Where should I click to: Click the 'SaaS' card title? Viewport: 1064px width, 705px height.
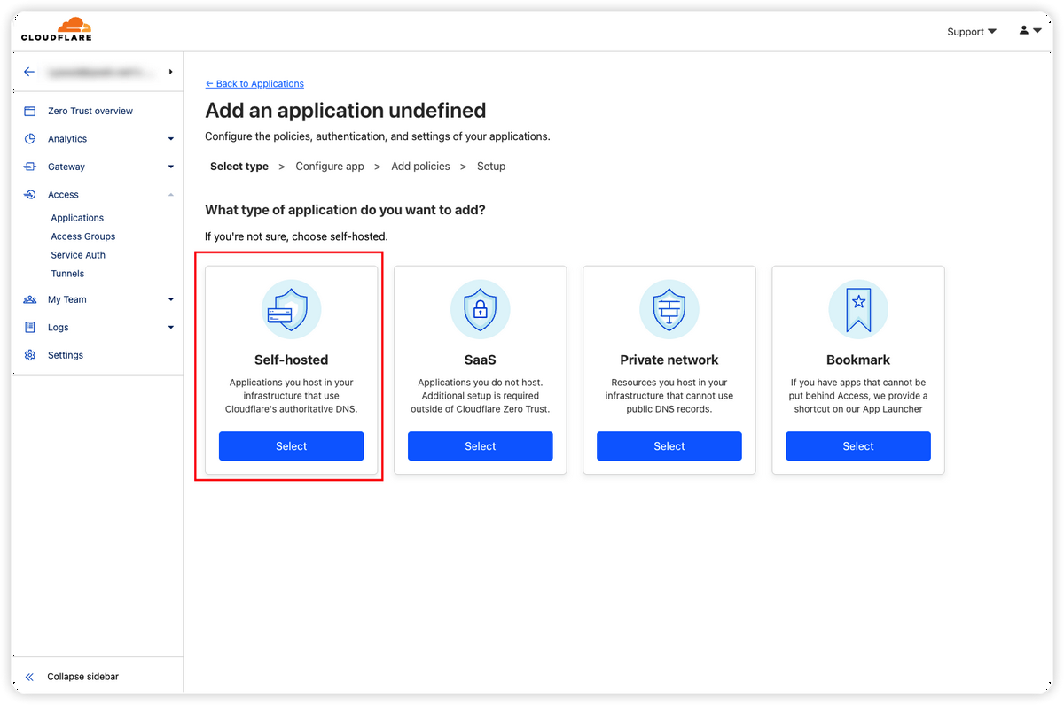coord(480,360)
